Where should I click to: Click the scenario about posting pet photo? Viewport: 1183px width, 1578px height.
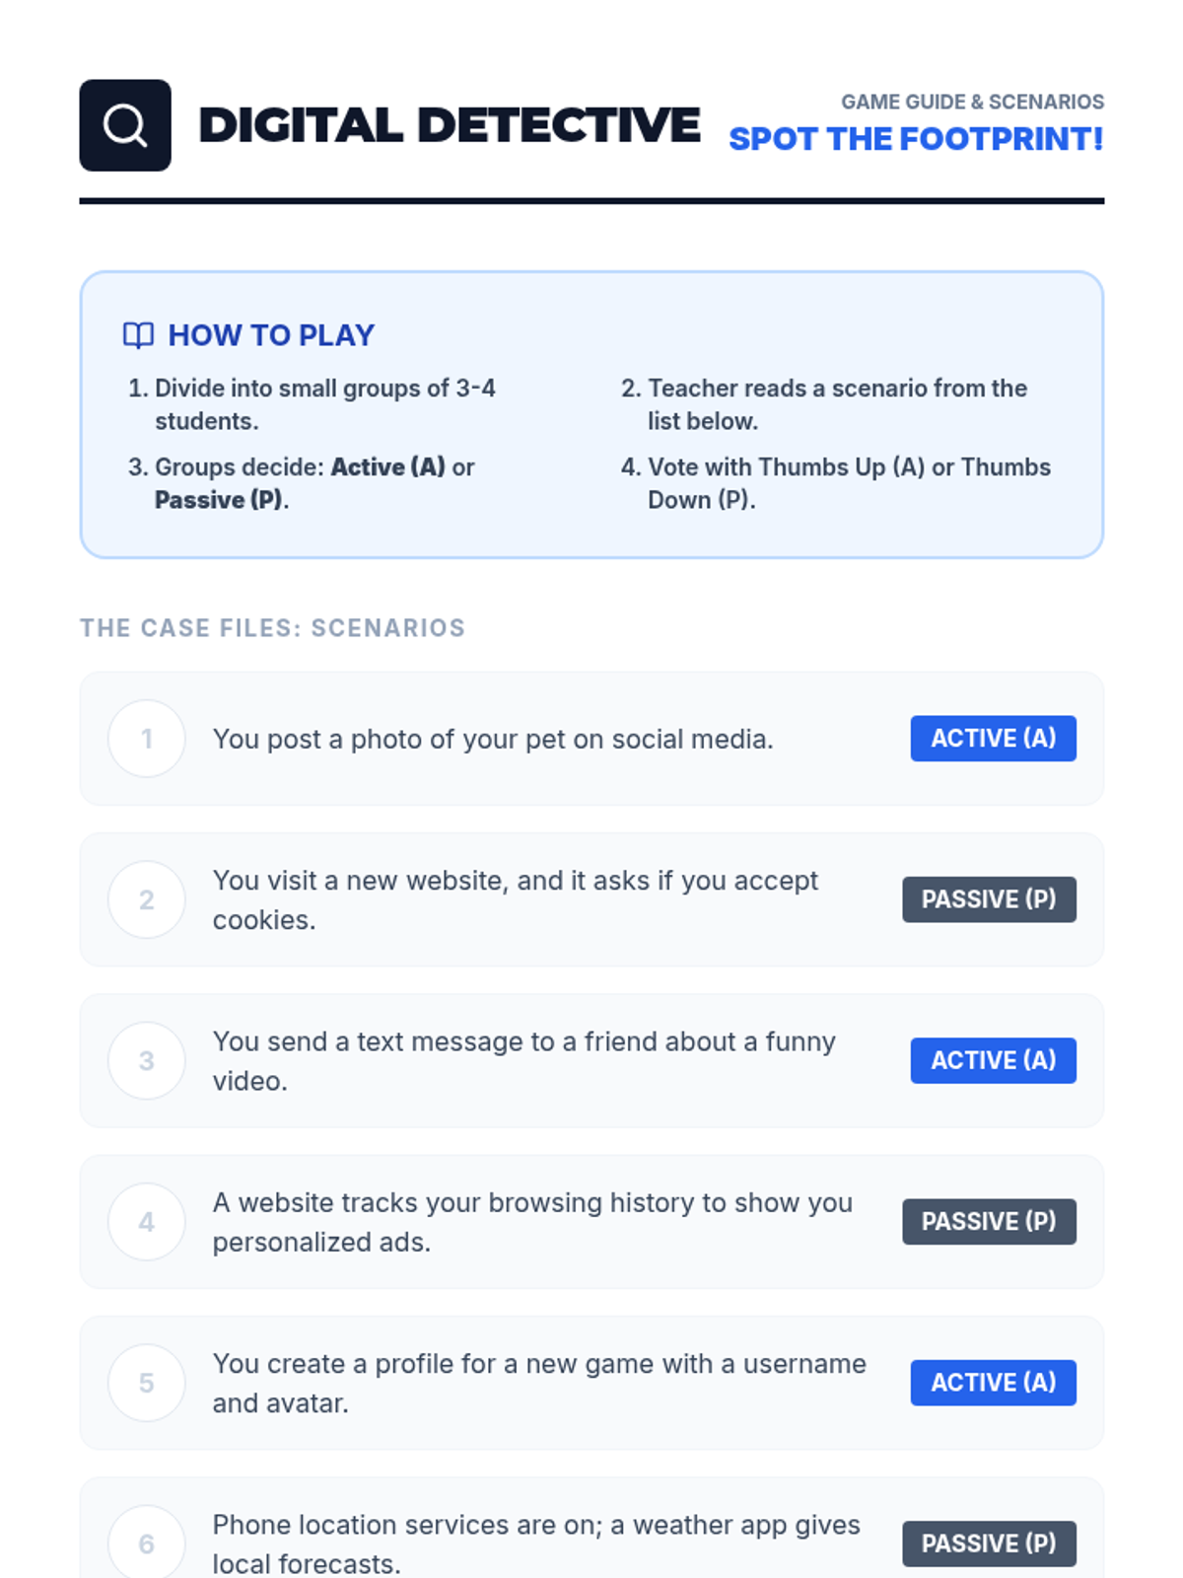coord(493,739)
